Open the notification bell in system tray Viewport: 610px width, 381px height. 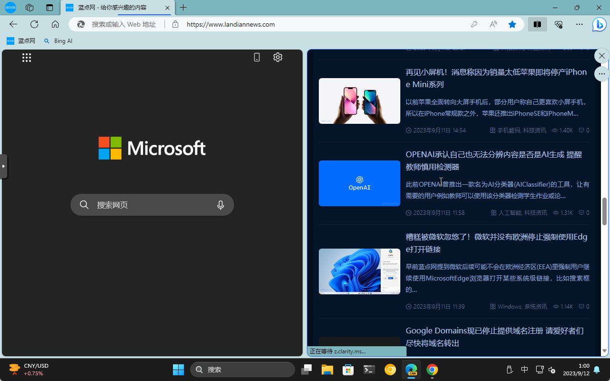597,370
